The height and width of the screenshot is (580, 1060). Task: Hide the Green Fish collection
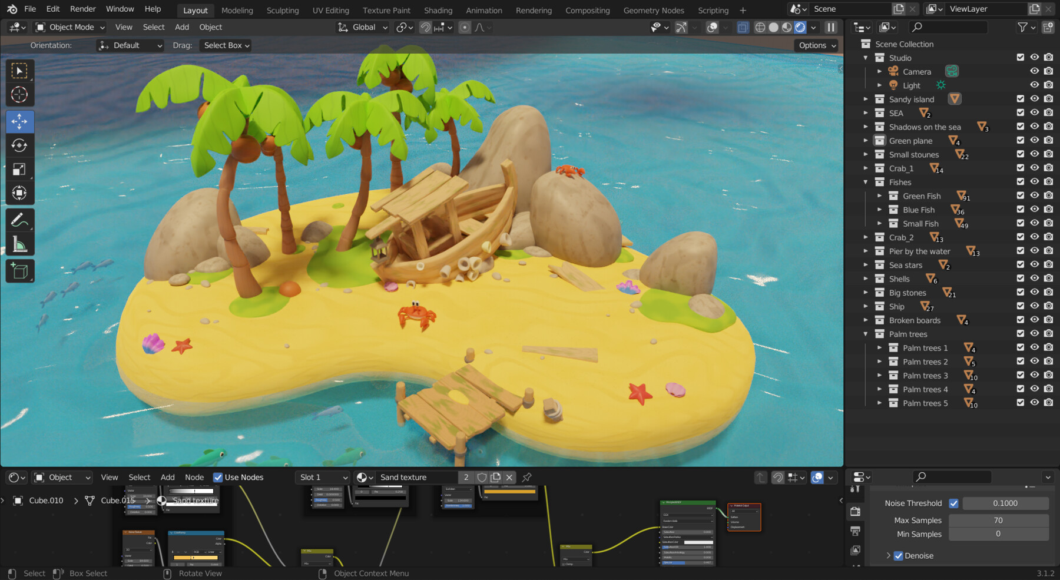click(1034, 195)
